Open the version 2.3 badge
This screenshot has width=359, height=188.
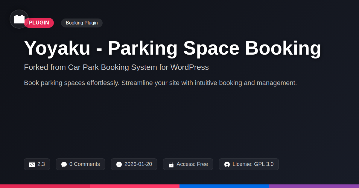point(37,164)
